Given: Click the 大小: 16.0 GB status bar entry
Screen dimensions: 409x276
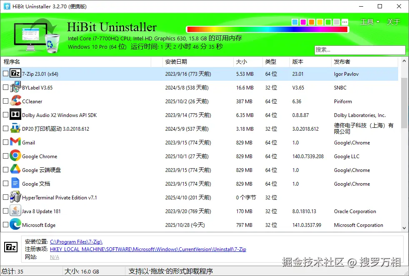Looking at the screenshot, I should [82, 271].
